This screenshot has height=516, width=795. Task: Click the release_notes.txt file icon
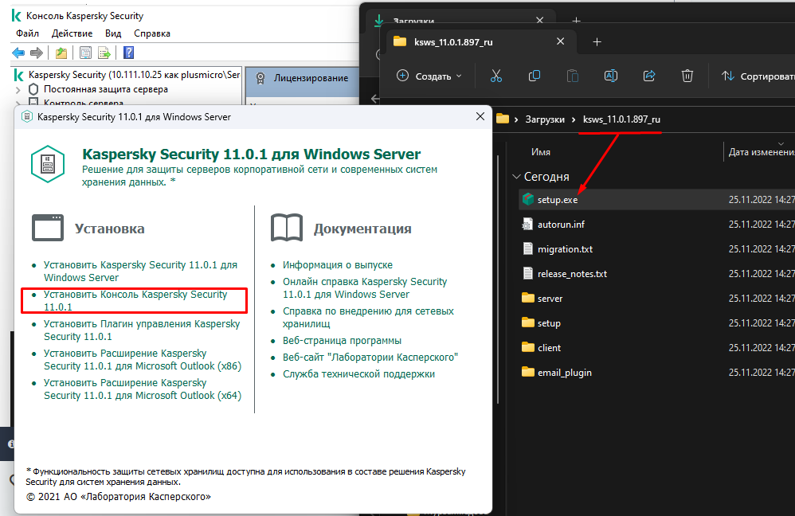pos(528,273)
